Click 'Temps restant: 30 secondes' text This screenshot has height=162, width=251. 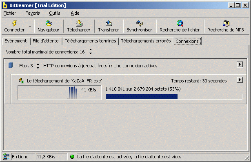point(199,81)
